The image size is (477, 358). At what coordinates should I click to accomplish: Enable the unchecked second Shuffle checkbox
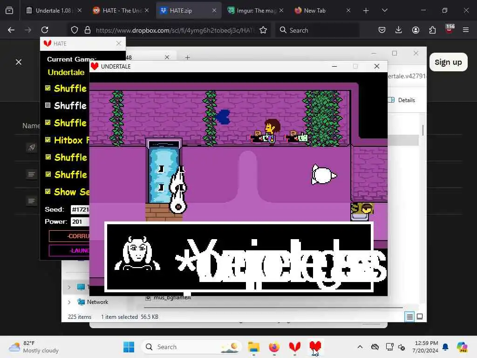(x=48, y=105)
